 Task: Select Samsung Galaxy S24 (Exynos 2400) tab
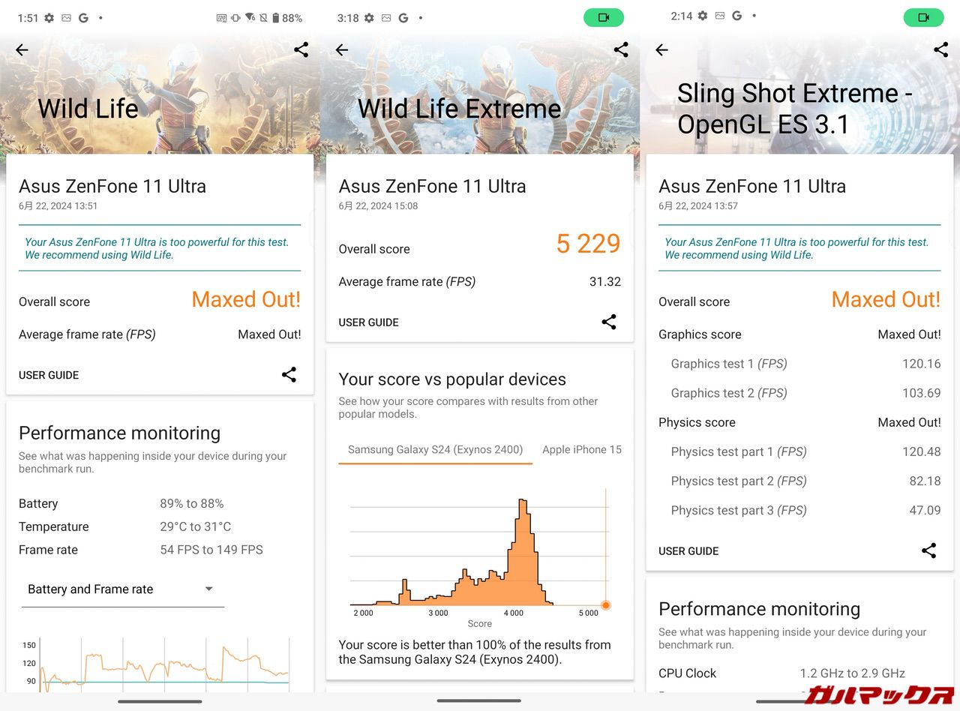(435, 450)
